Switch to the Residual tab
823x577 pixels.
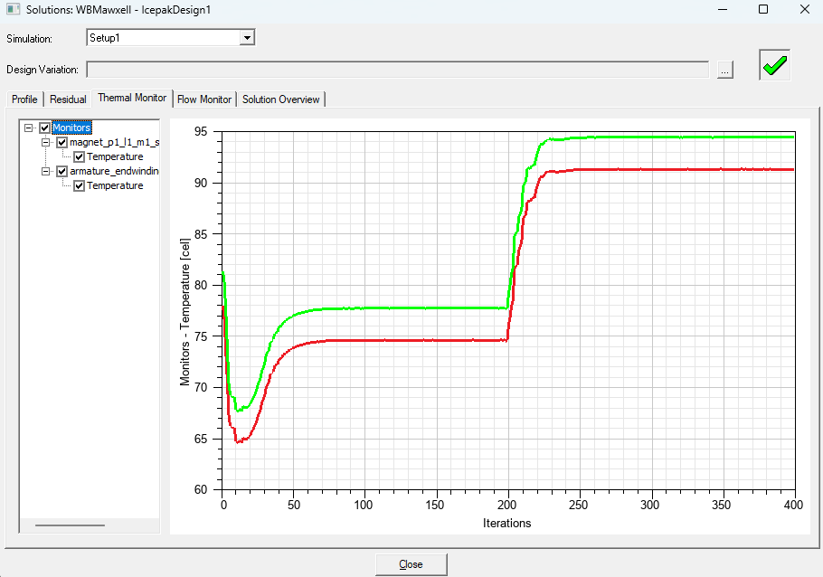click(x=68, y=99)
